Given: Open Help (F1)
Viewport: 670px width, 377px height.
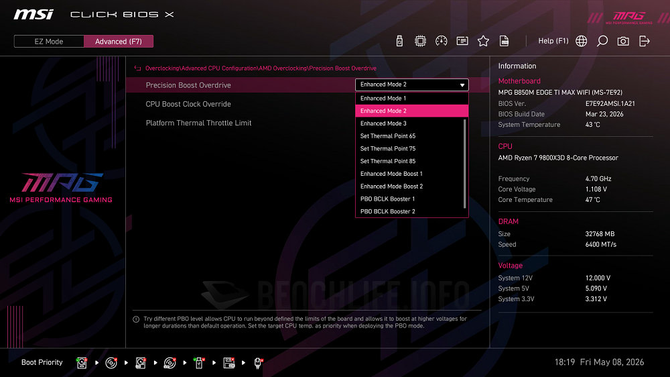Looking at the screenshot, I should pyautogui.click(x=553, y=41).
